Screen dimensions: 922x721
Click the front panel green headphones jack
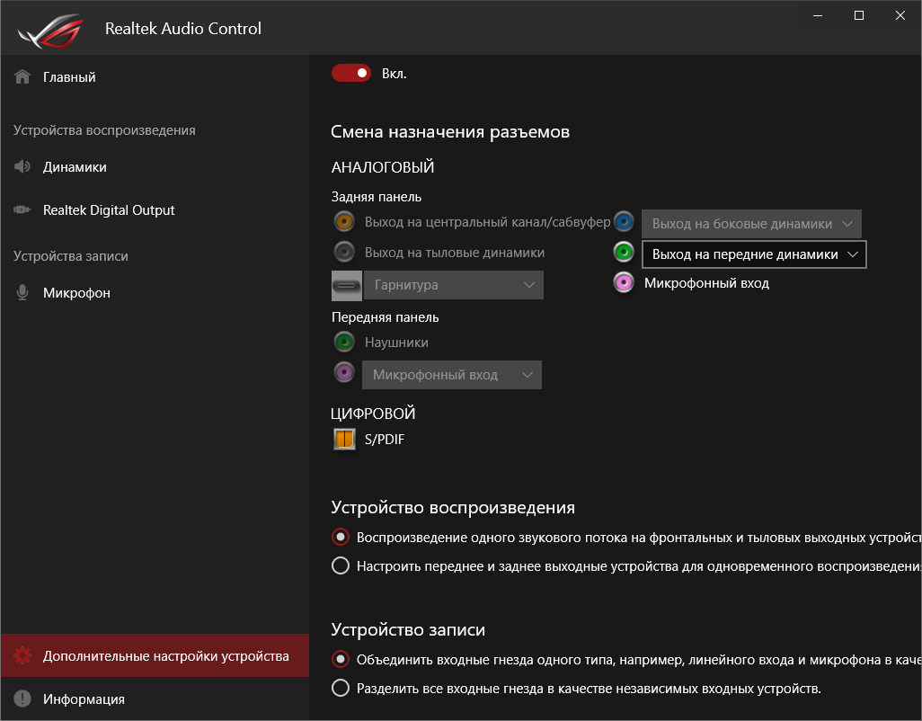pyautogui.click(x=343, y=342)
